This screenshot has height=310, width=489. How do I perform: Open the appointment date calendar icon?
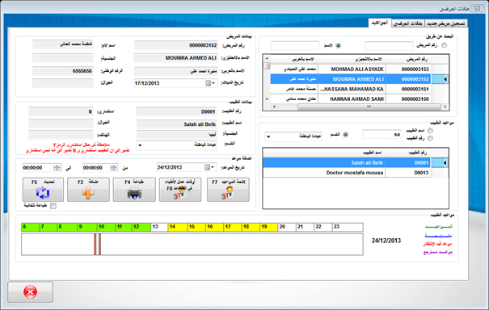[x=207, y=167]
